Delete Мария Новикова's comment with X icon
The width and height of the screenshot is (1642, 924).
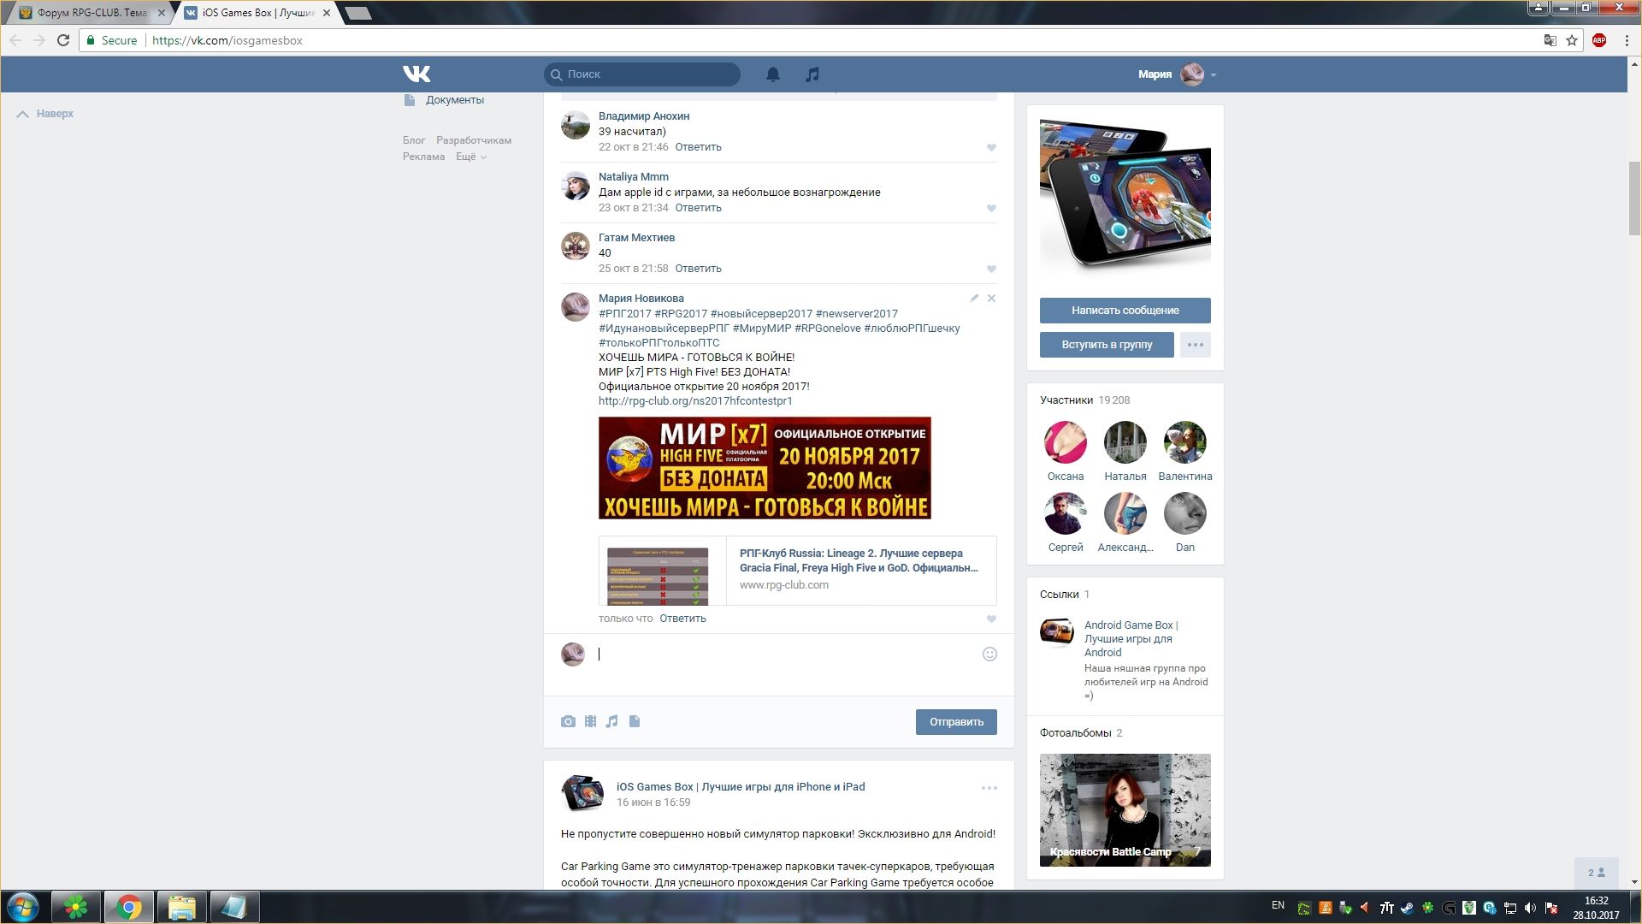coord(991,299)
